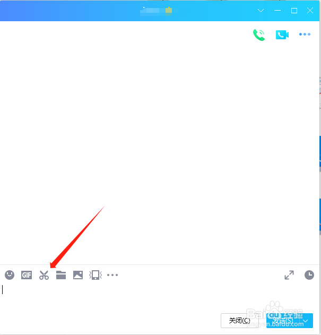321x335 pixels.
Task: Start a video call
Action: click(x=282, y=35)
